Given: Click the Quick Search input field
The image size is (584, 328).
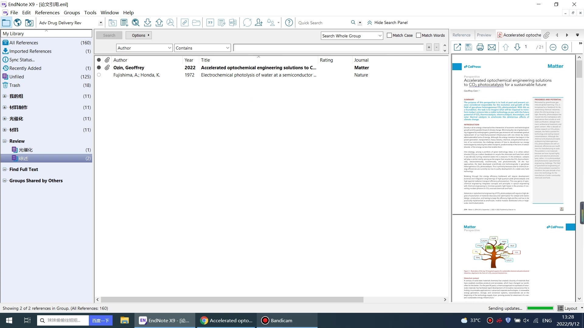Looking at the screenshot, I should coord(322,23).
